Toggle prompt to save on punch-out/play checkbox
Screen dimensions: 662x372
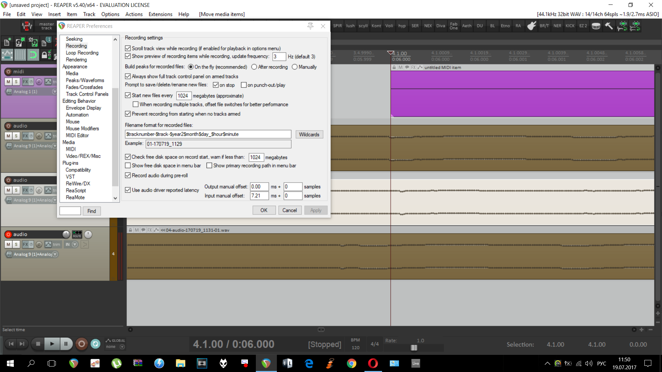click(x=244, y=85)
